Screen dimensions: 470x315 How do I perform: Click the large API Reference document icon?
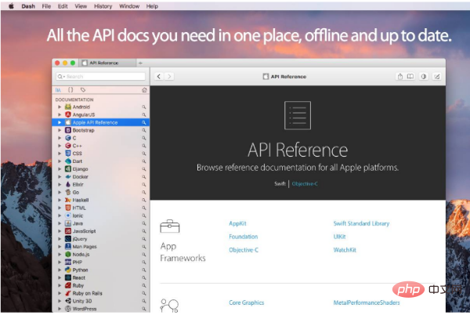click(x=298, y=115)
